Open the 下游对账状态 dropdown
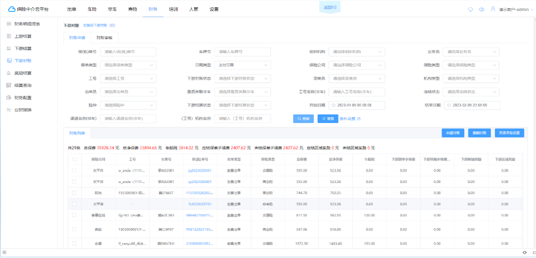This screenshot has height=258, width=536. click(243, 78)
